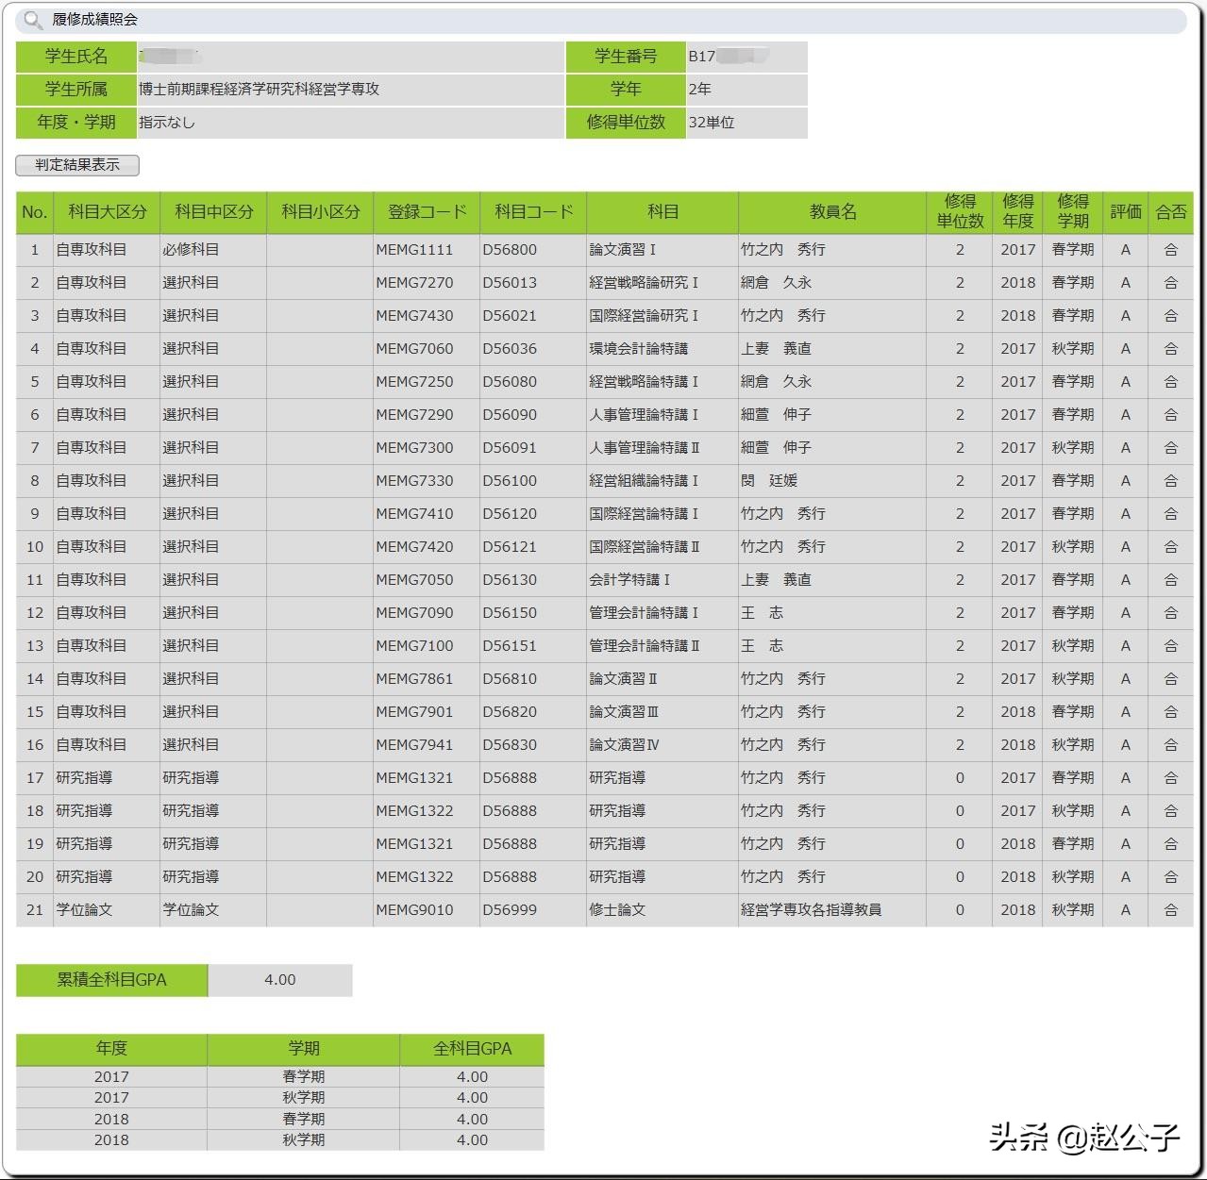1207x1180 pixels.
Task: Click the 履修成績照会 title text
Action: tap(95, 20)
